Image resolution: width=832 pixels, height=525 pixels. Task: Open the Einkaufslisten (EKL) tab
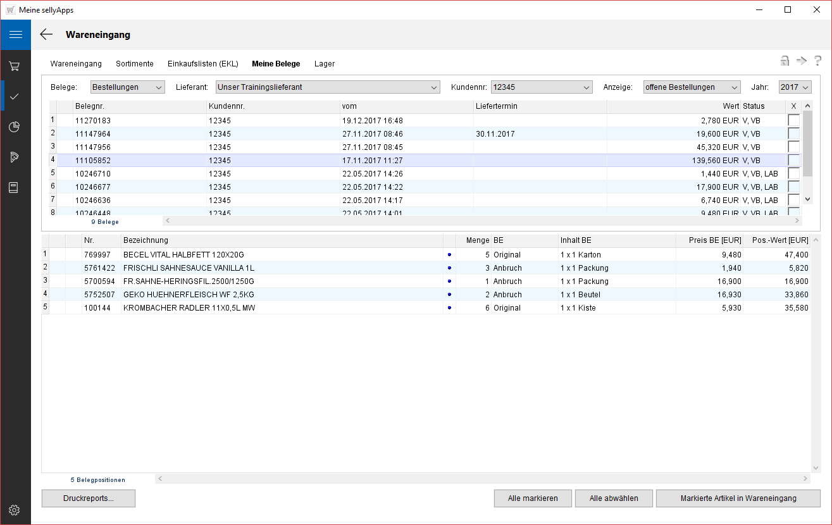click(202, 64)
